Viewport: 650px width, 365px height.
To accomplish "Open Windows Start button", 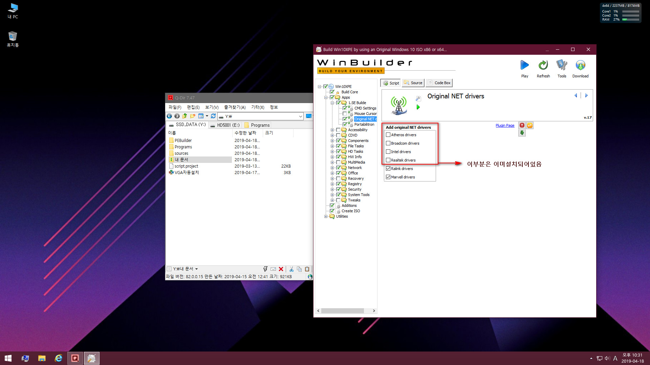I will (x=8, y=358).
